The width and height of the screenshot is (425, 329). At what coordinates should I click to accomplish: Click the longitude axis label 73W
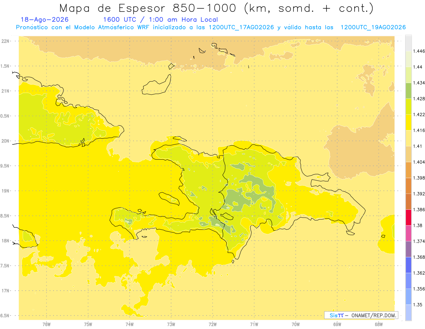171,324
